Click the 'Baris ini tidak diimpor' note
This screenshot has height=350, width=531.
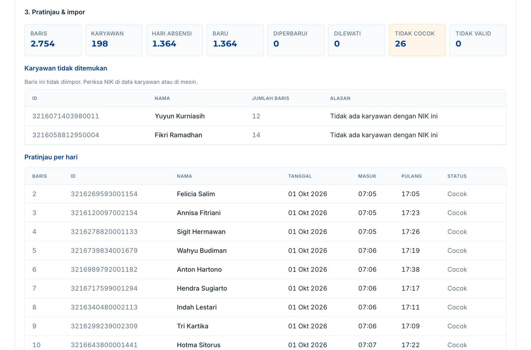pyautogui.click(x=111, y=82)
